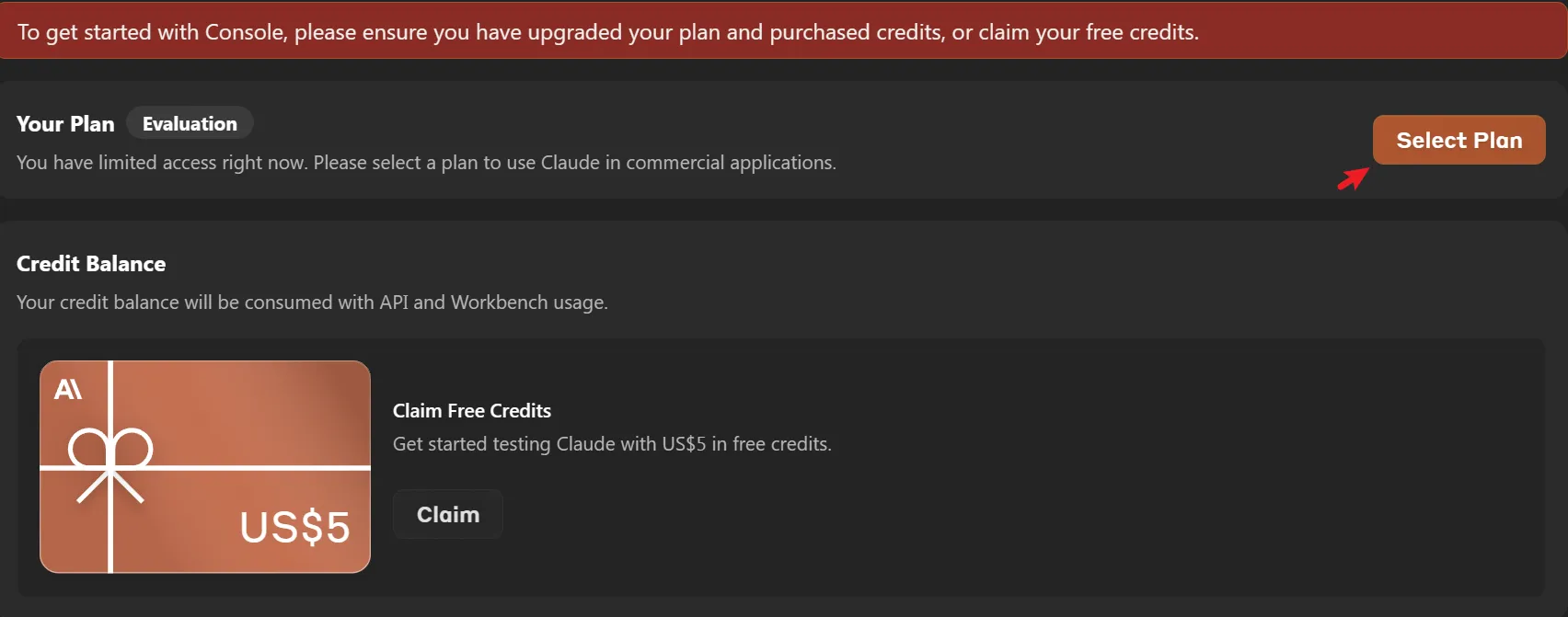The width and height of the screenshot is (1568, 617).
Task: Click the "Your Plan" heading
Action: coord(65,124)
